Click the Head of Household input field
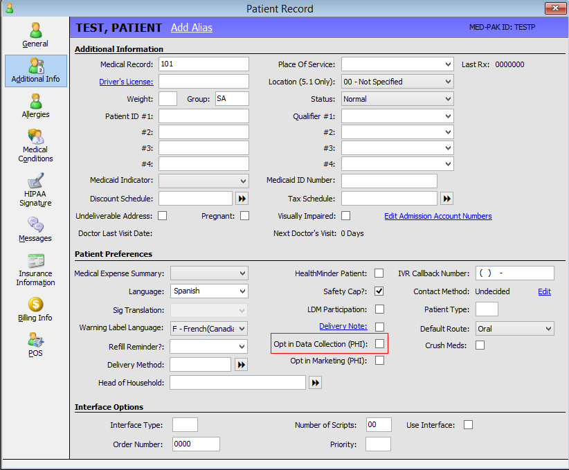Image resolution: width=569 pixels, height=470 pixels. point(237,383)
